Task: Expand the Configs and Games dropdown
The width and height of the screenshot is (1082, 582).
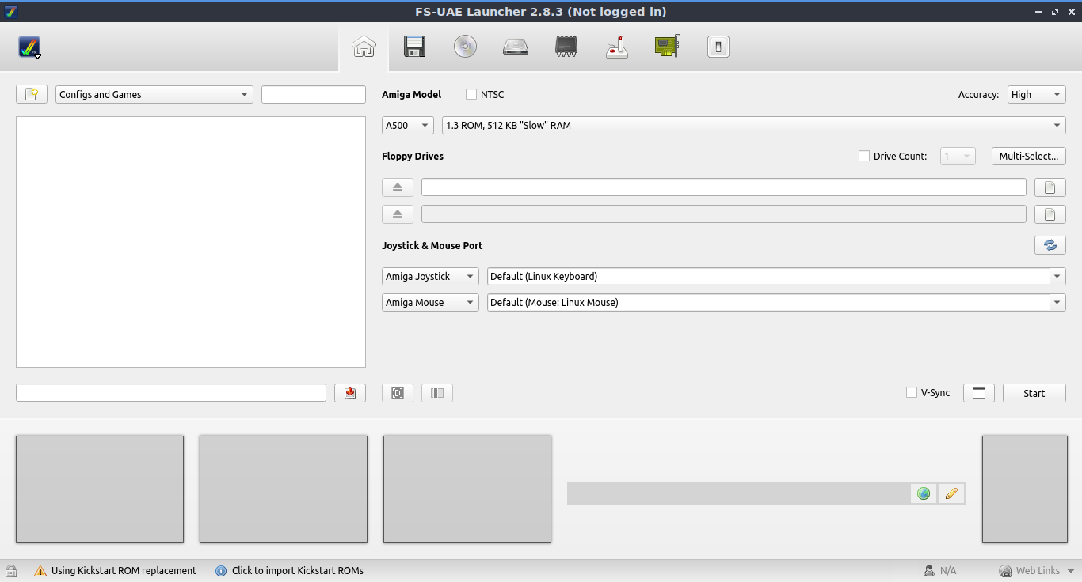Action: pos(154,94)
